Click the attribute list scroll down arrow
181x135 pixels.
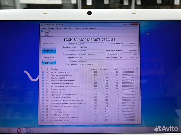coord(137,120)
